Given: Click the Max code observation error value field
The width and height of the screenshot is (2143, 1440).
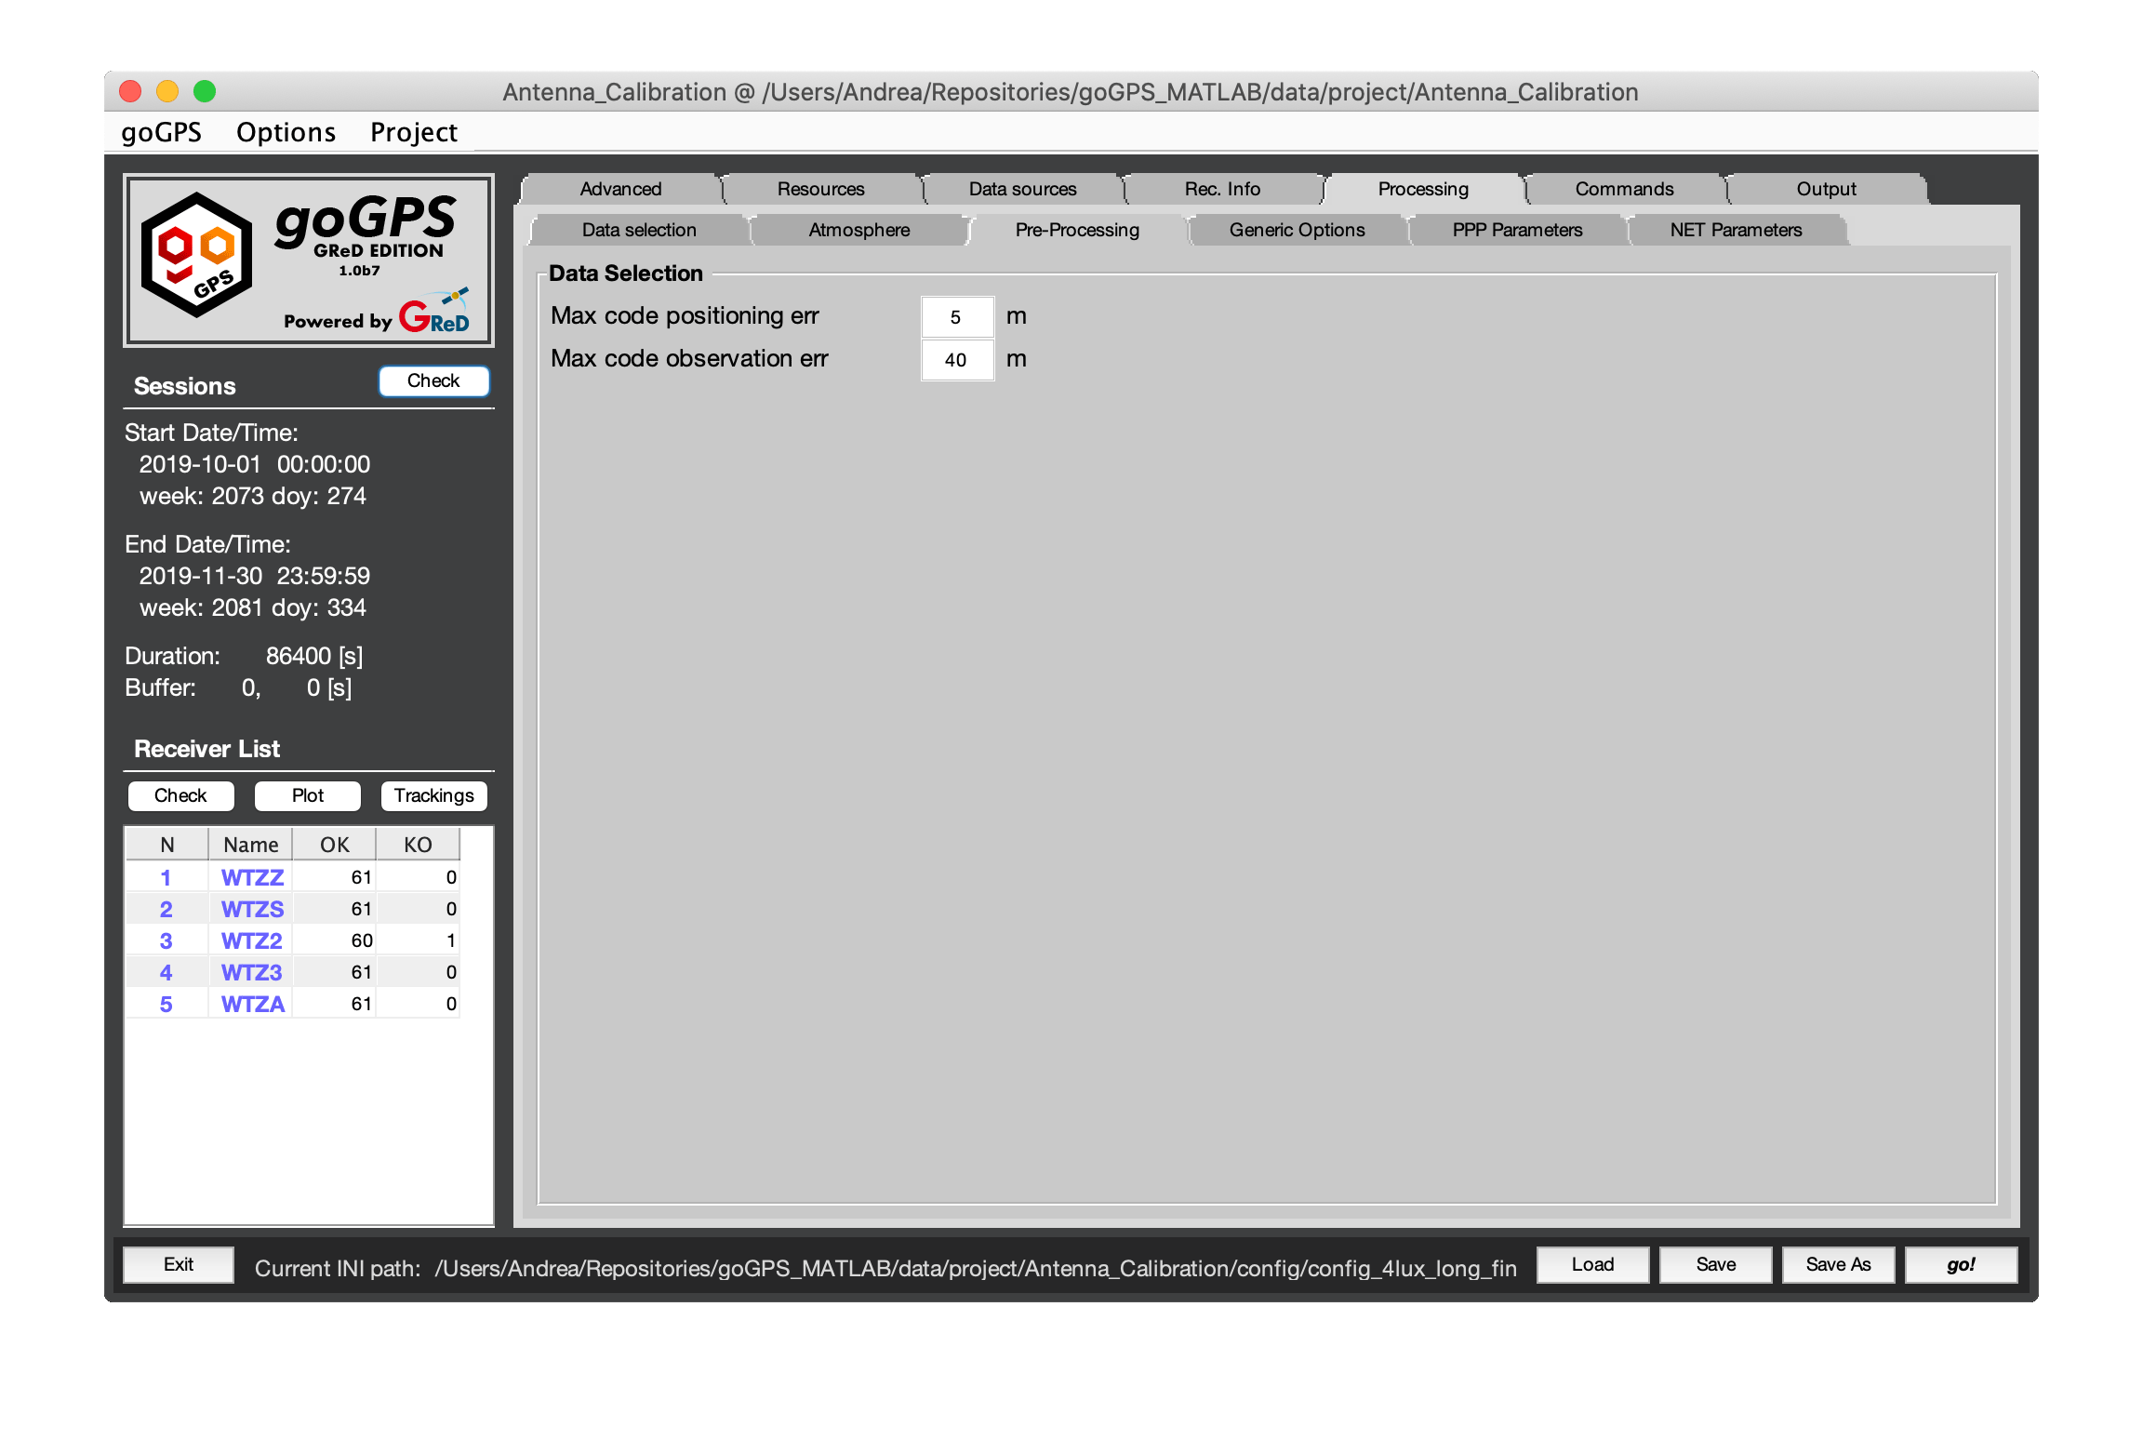Looking at the screenshot, I should 957,358.
